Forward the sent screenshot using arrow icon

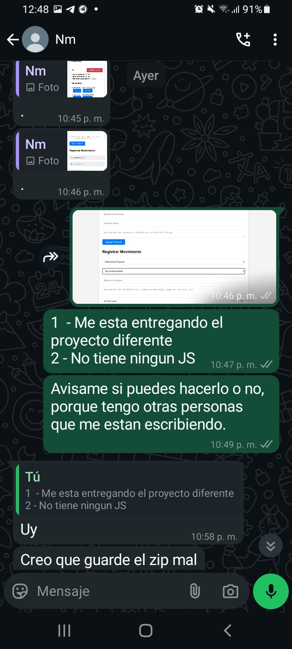point(51,257)
